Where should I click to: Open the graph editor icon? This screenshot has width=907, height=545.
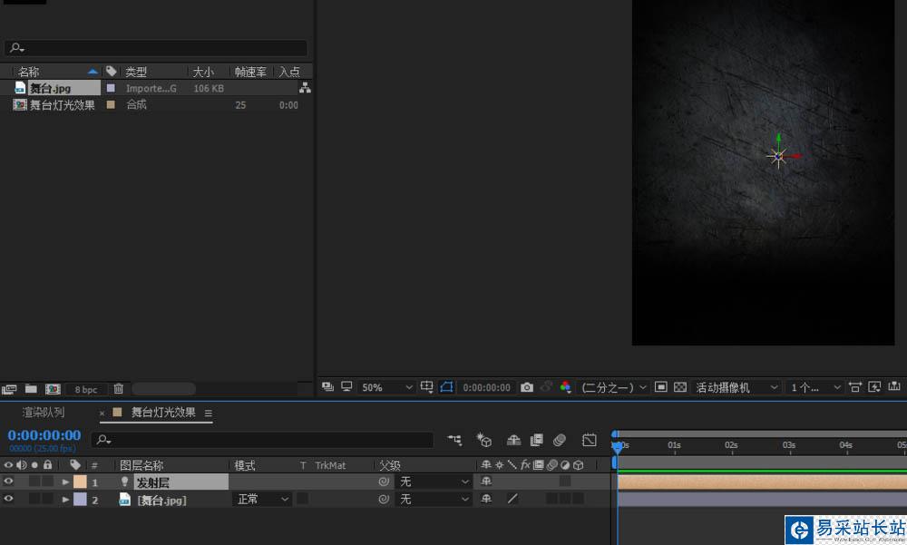point(590,440)
